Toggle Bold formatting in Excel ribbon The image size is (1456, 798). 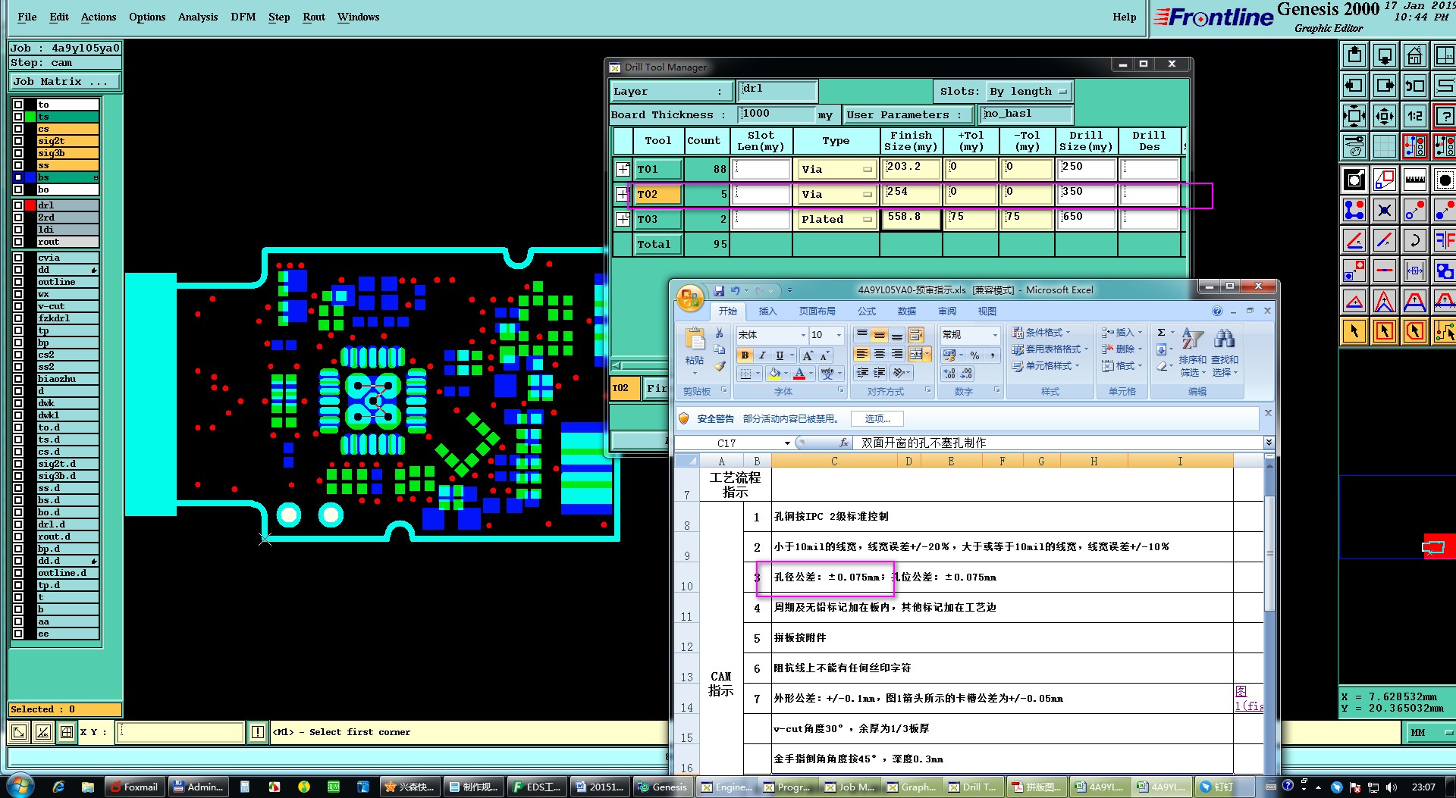click(745, 355)
